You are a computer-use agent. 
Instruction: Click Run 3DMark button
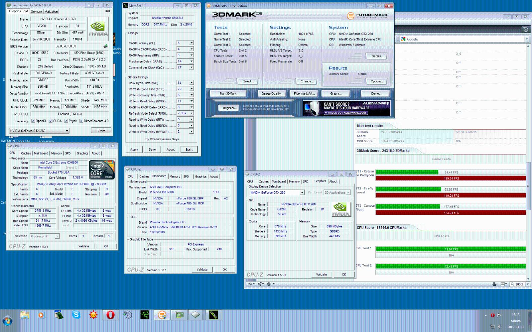(x=228, y=94)
